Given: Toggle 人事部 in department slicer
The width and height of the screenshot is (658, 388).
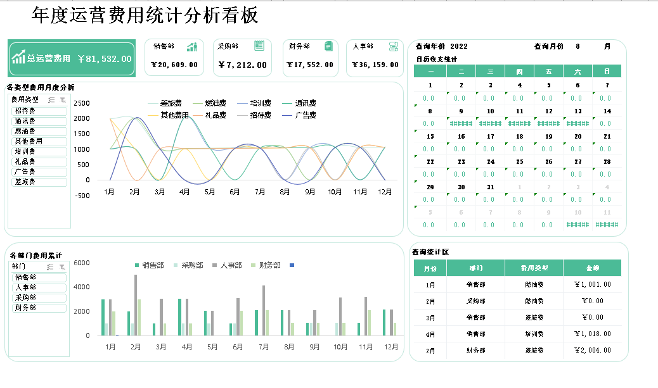Looking at the screenshot, I should pyautogui.click(x=38, y=287).
